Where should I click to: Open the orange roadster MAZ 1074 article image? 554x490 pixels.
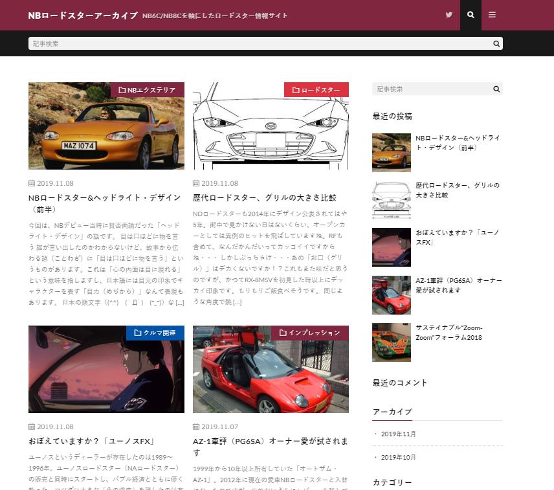pyautogui.click(x=106, y=126)
